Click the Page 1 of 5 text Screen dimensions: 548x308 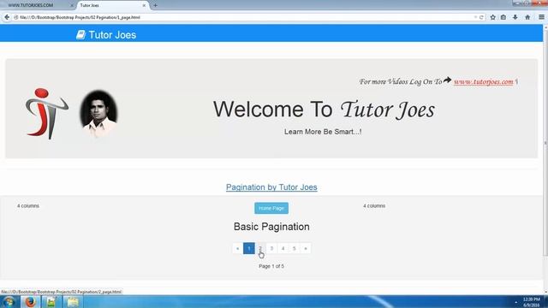click(x=271, y=266)
